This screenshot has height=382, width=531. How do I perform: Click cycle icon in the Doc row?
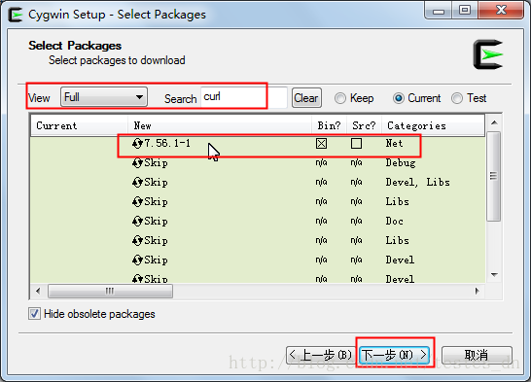coord(137,222)
